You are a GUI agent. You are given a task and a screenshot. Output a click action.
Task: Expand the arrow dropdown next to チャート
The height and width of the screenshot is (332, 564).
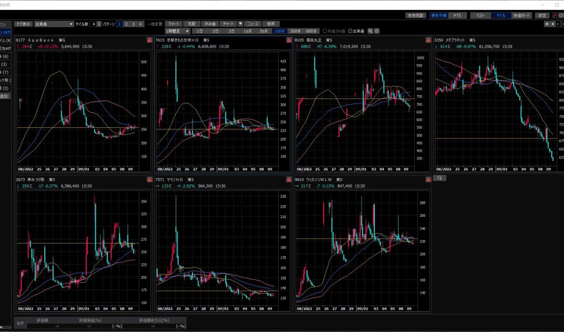pyautogui.click(x=240, y=24)
